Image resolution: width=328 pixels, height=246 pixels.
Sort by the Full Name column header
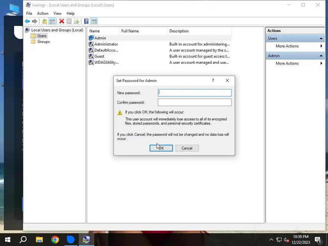coord(143,31)
